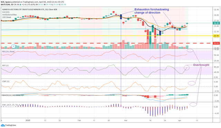The image size is (221, 128).
Task: Click 40.00 on the MFI scale
Action: (x=217, y=72)
